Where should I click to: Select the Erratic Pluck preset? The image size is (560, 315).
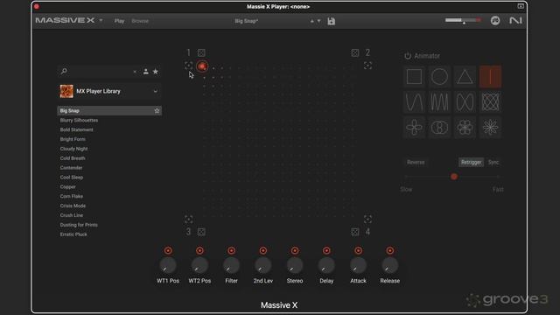[x=73, y=234]
